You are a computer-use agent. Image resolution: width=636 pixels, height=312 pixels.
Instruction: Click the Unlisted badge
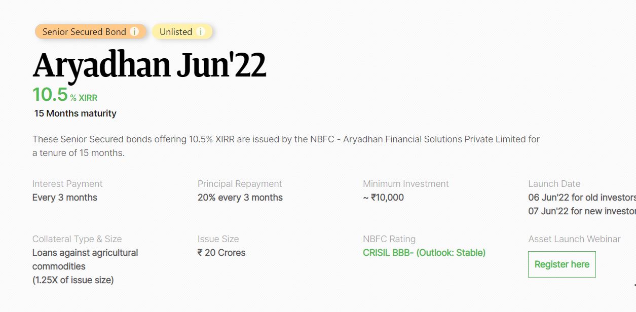click(x=182, y=31)
